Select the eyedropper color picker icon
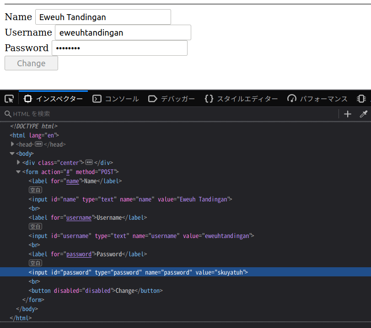The width and height of the screenshot is (371, 328). coord(363,114)
